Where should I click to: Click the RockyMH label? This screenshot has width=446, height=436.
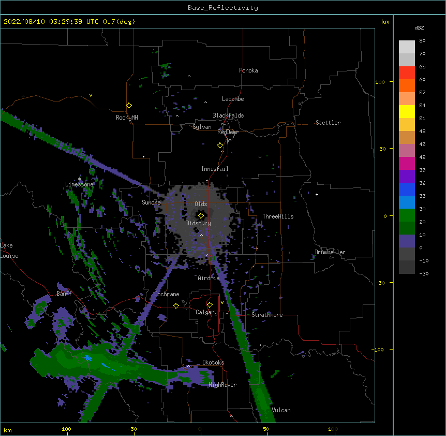(x=127, y=118)
